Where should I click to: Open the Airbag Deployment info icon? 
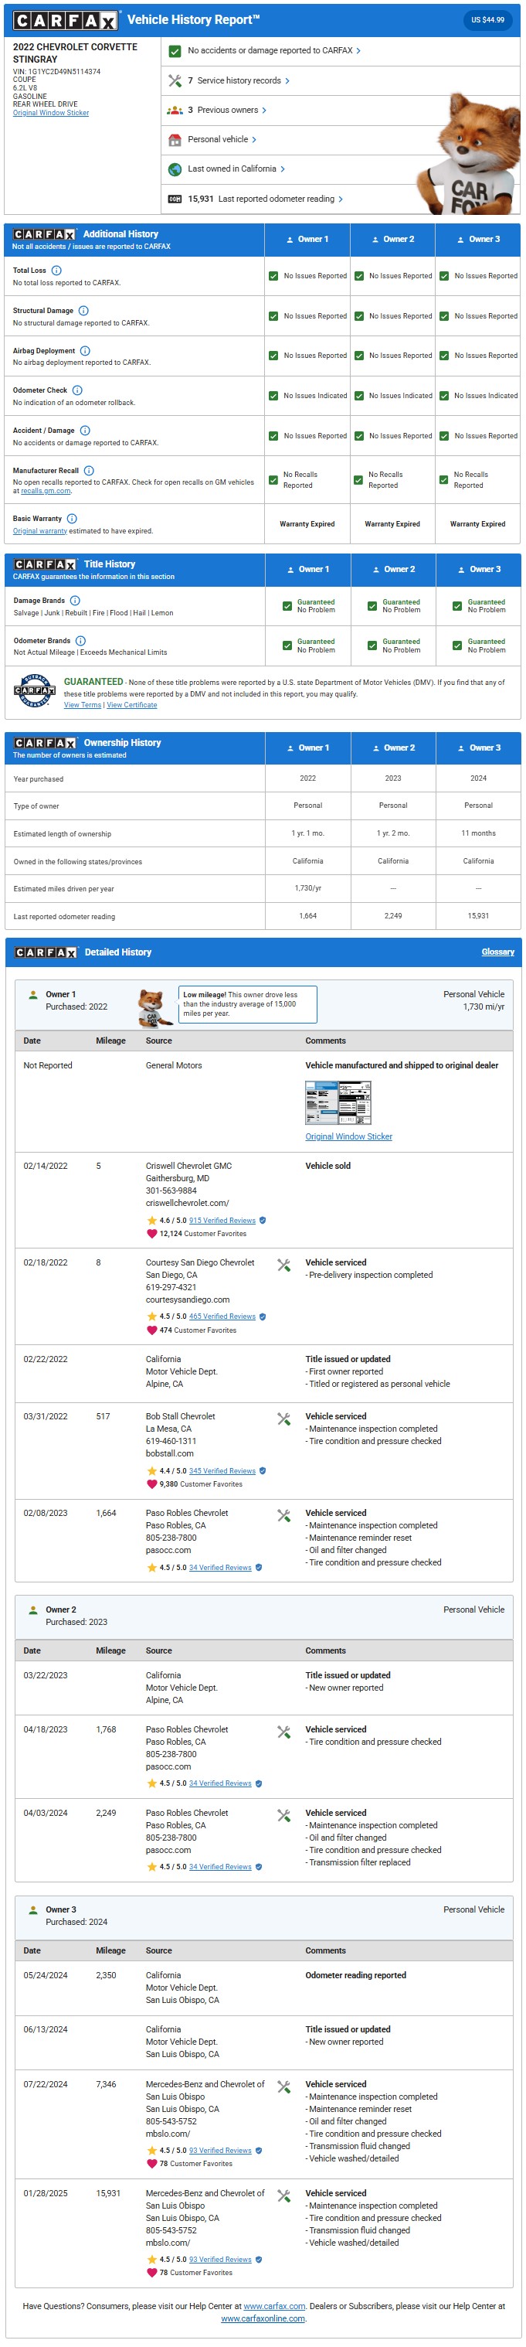[x=85, y=351]
